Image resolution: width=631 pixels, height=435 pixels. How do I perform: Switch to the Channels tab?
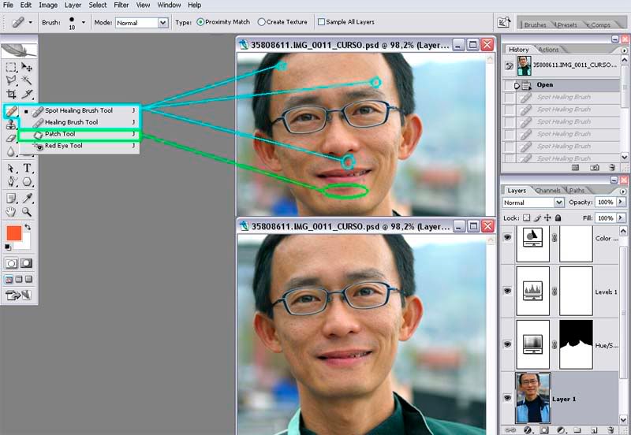547,190
